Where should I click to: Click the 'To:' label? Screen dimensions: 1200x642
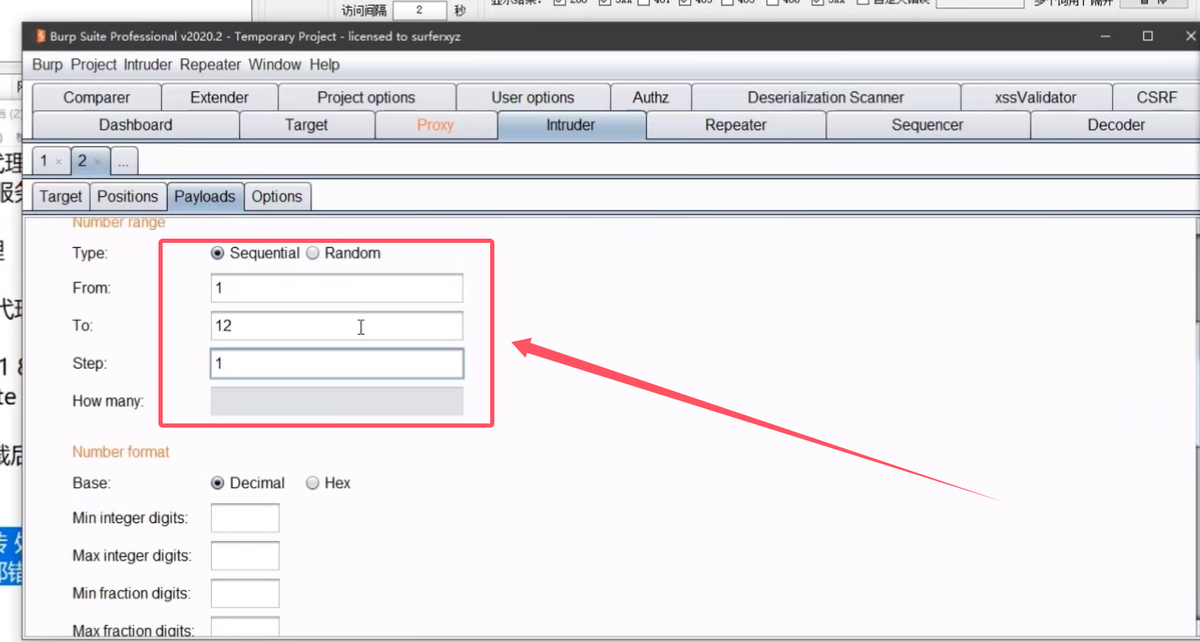pos(82,326)
